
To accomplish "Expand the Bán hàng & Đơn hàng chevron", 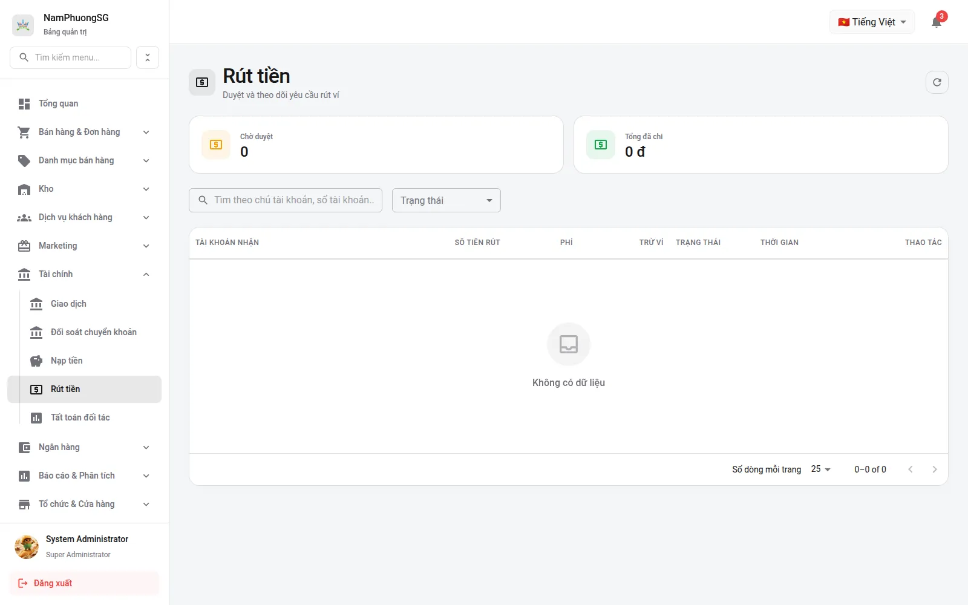I will (x=146, y=132).
